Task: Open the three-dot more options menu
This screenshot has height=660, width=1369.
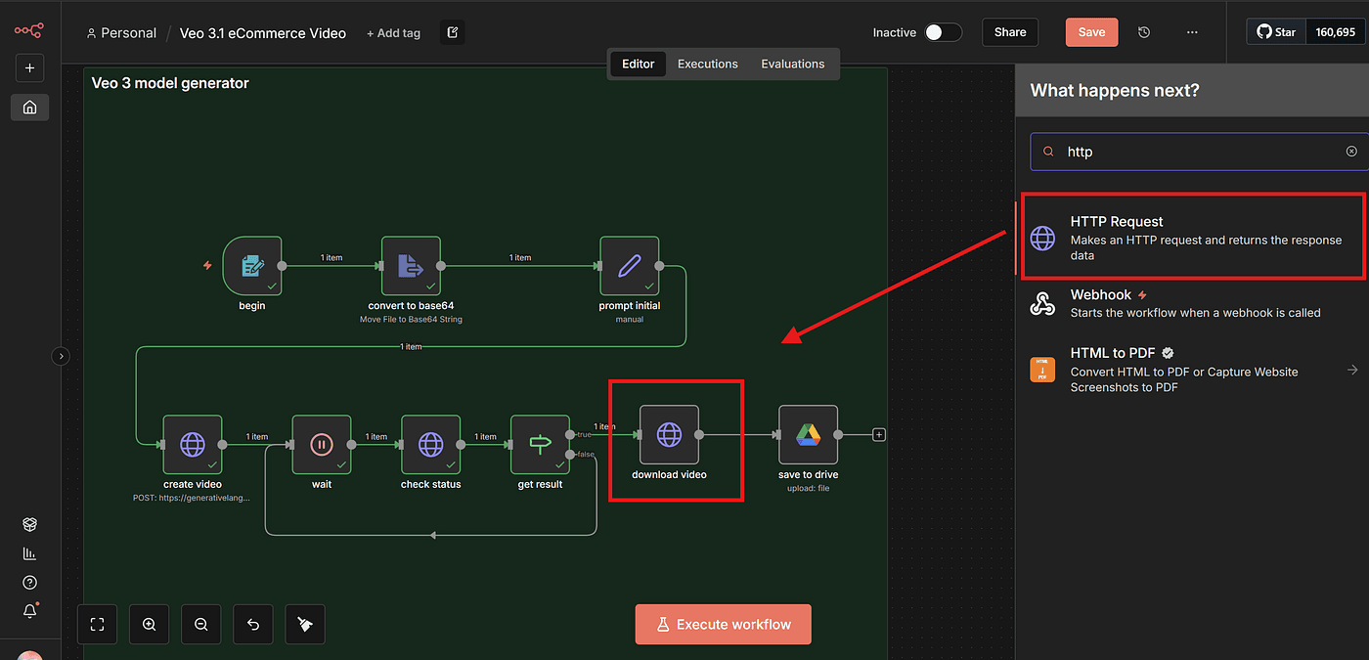Action: point(1191,32)
